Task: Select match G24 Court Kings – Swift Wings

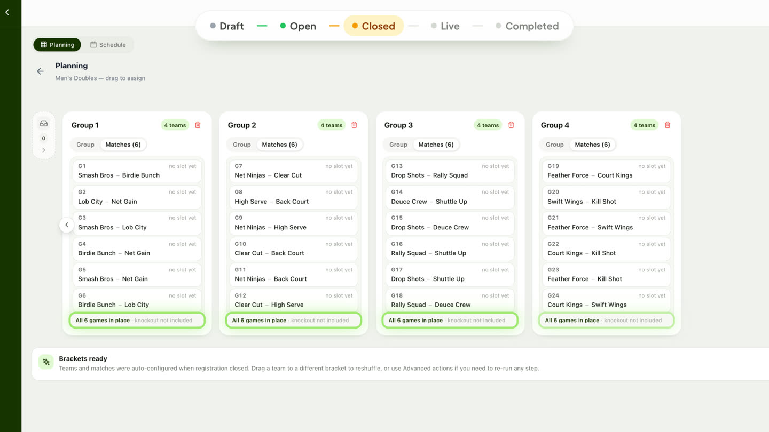Action: 607,300
